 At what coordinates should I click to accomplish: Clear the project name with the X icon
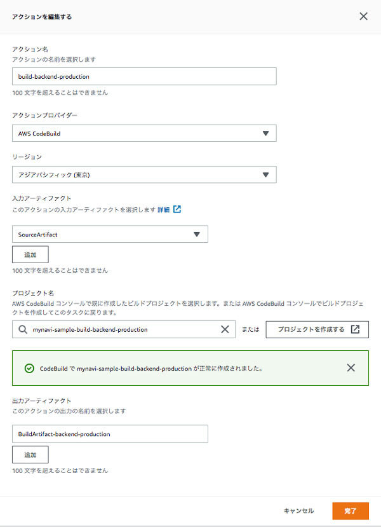pos(225,329)
